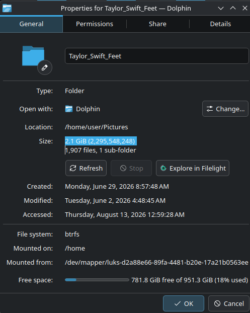Click the file system value btrfs

coord(72,234)
